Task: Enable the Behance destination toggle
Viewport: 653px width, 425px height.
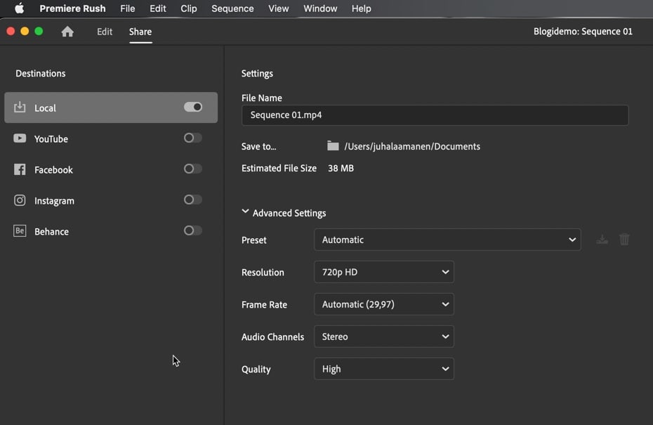Action: (193, 230)
